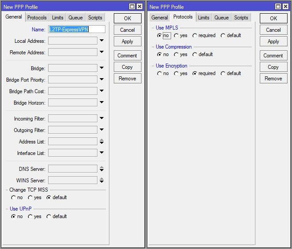Click the Name input field

[x=77, y=29]
